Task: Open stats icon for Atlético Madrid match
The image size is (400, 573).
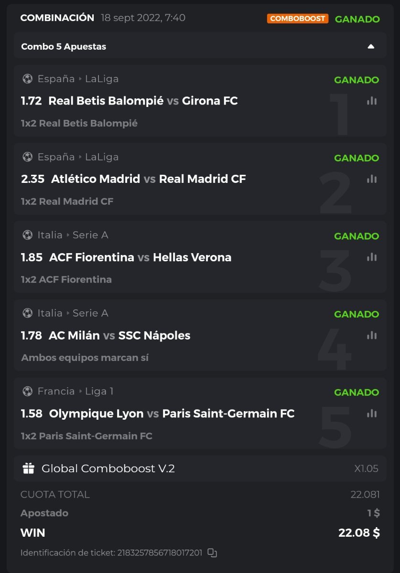Action: (372, 179)
